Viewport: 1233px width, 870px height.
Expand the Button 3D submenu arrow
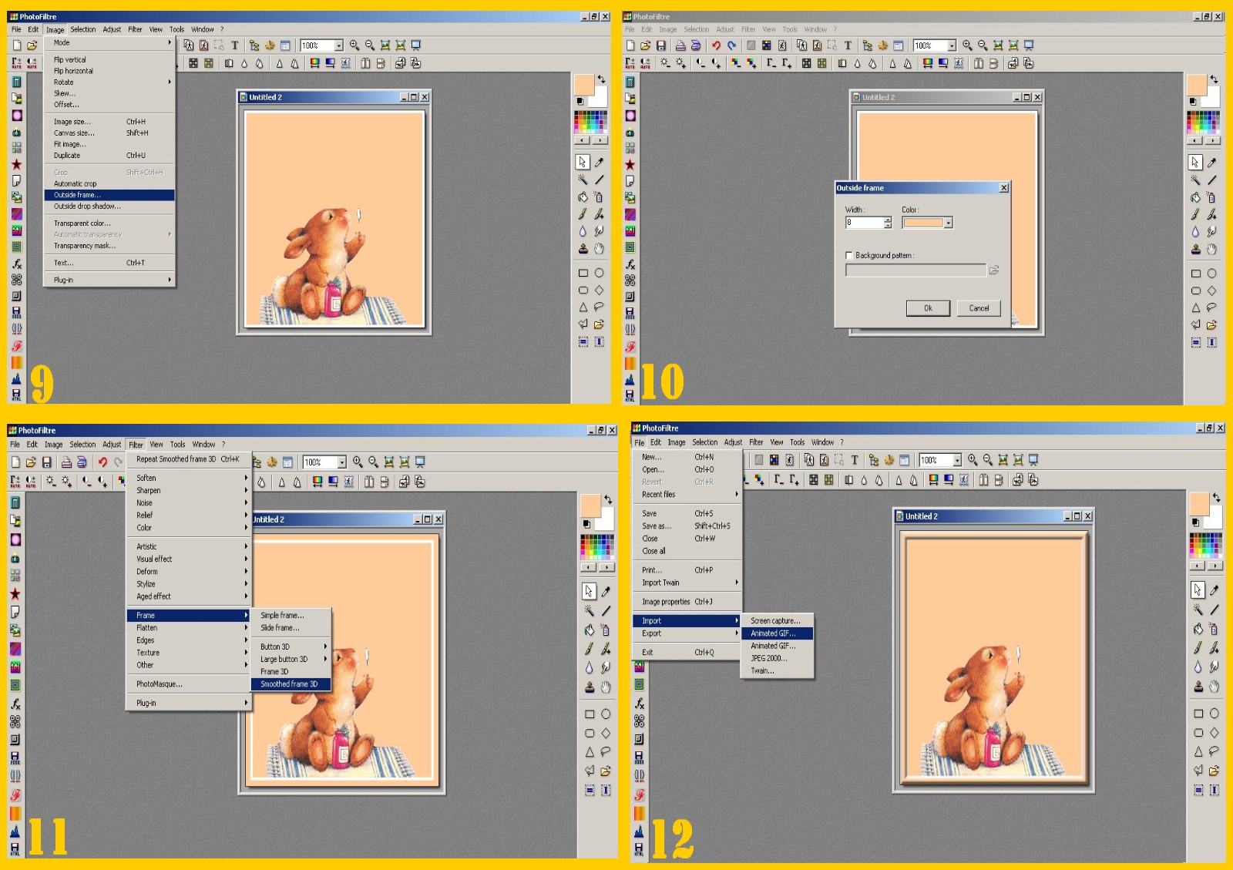(x=325, y=647)
